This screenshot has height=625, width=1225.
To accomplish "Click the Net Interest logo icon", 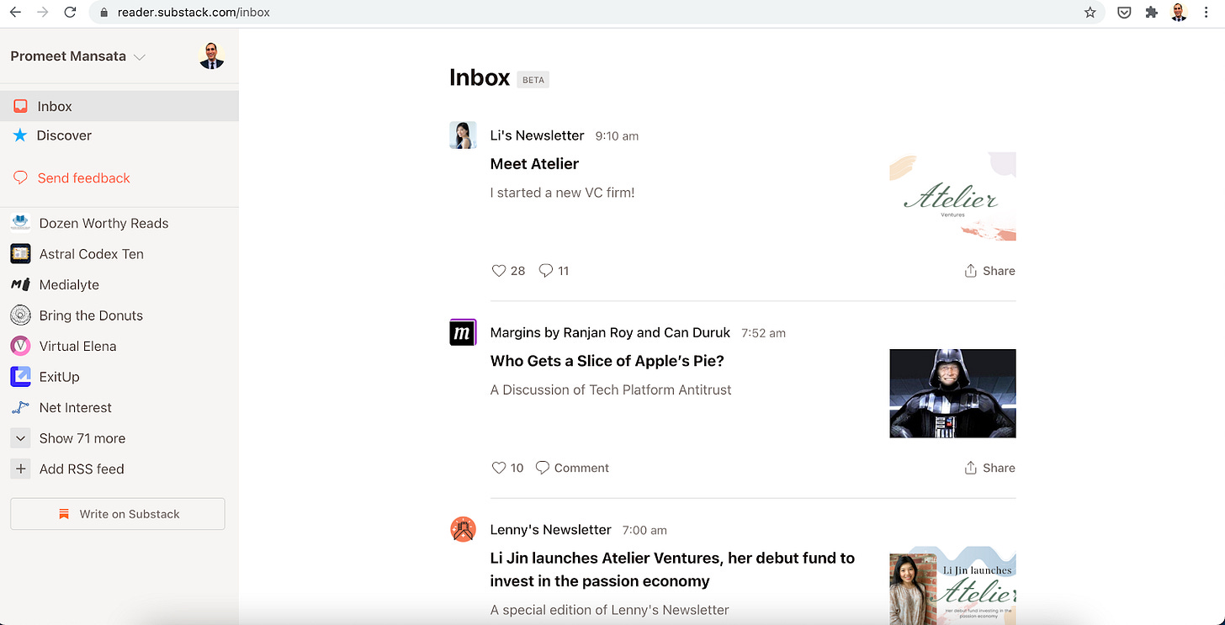I will (x=20, y=407).
